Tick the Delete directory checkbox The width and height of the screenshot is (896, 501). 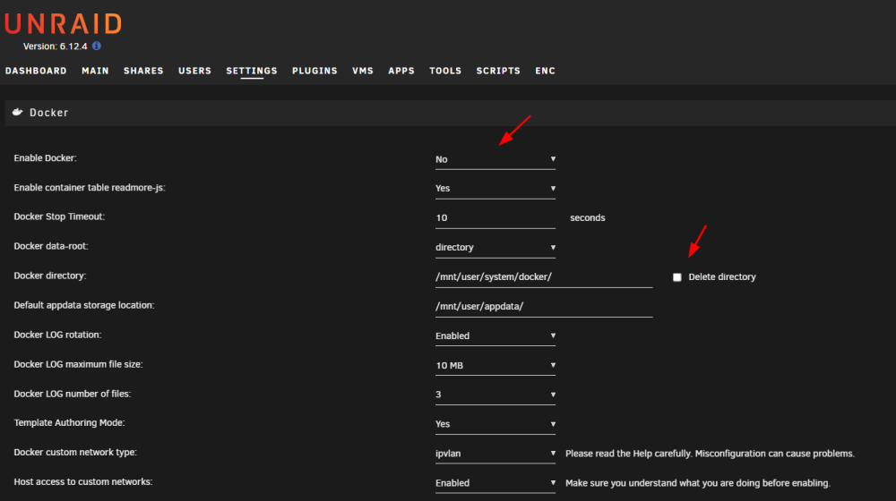click(x=677, y=277)
